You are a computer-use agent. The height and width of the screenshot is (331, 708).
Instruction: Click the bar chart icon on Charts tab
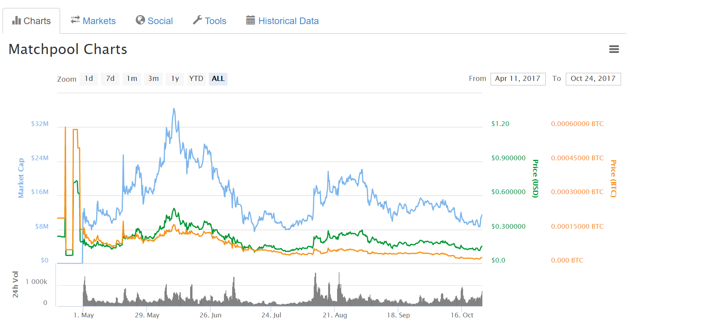click(x=16, y=21)
